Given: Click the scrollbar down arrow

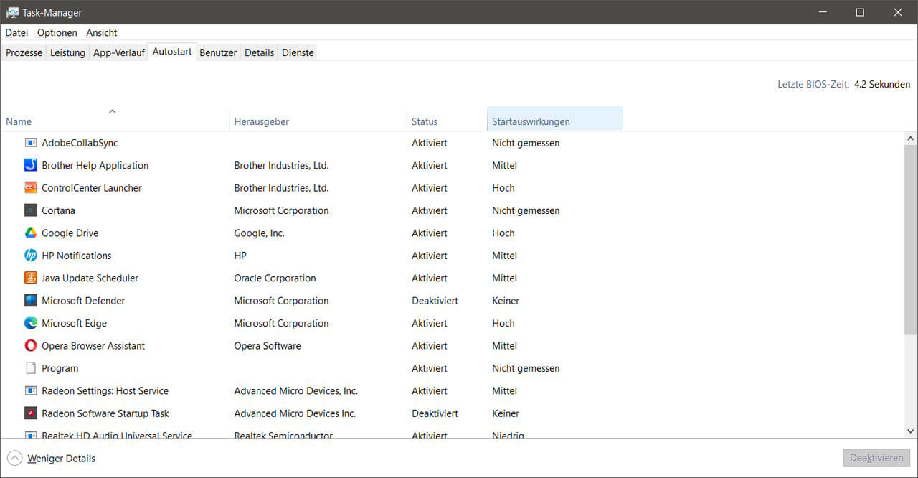Looking at the screenshot, I should pos(911,431).
